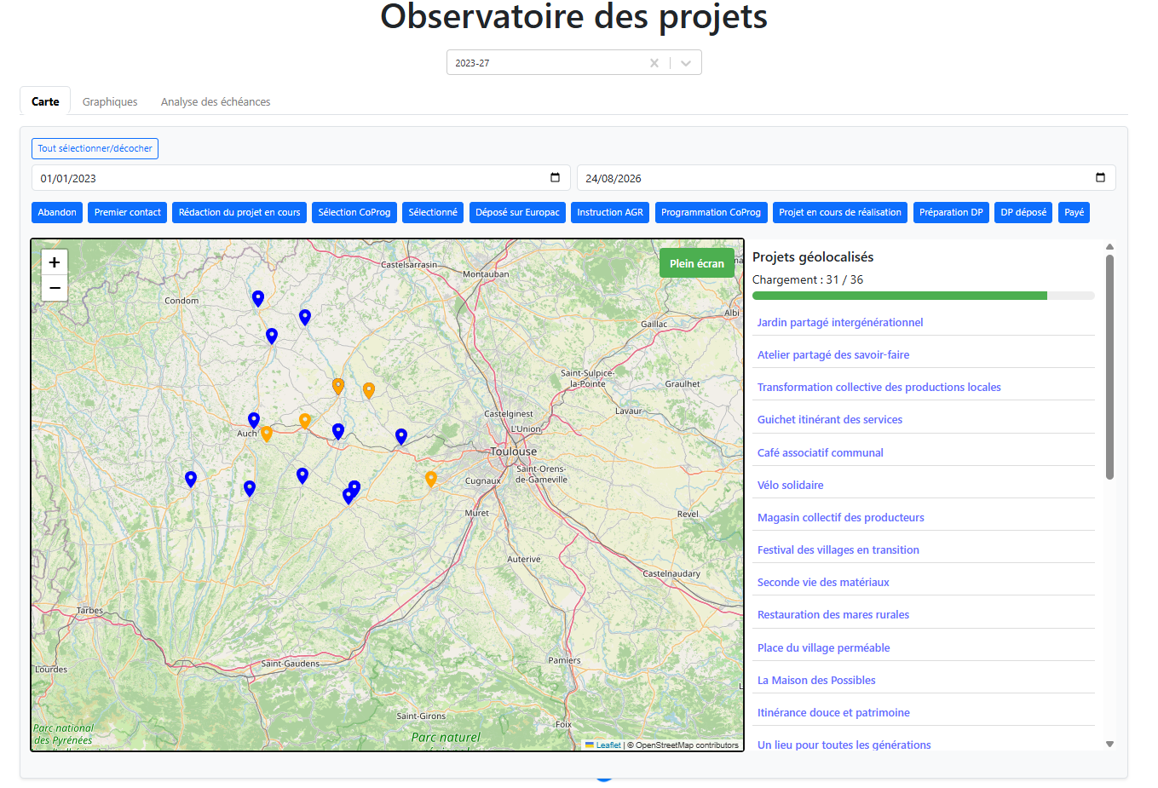Click the loading progress bar
Image resolution: width=1158 pixels, height=788 pixels.
(x=923, y=296)
